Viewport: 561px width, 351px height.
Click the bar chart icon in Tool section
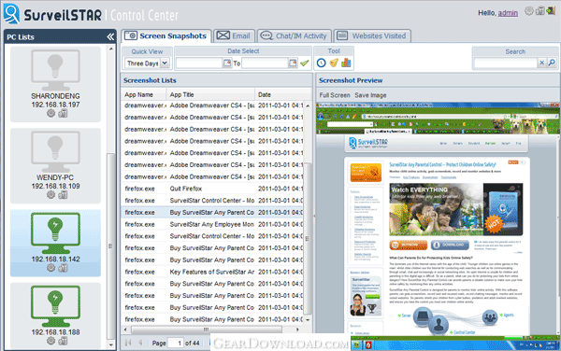click(x=346, y=63)
